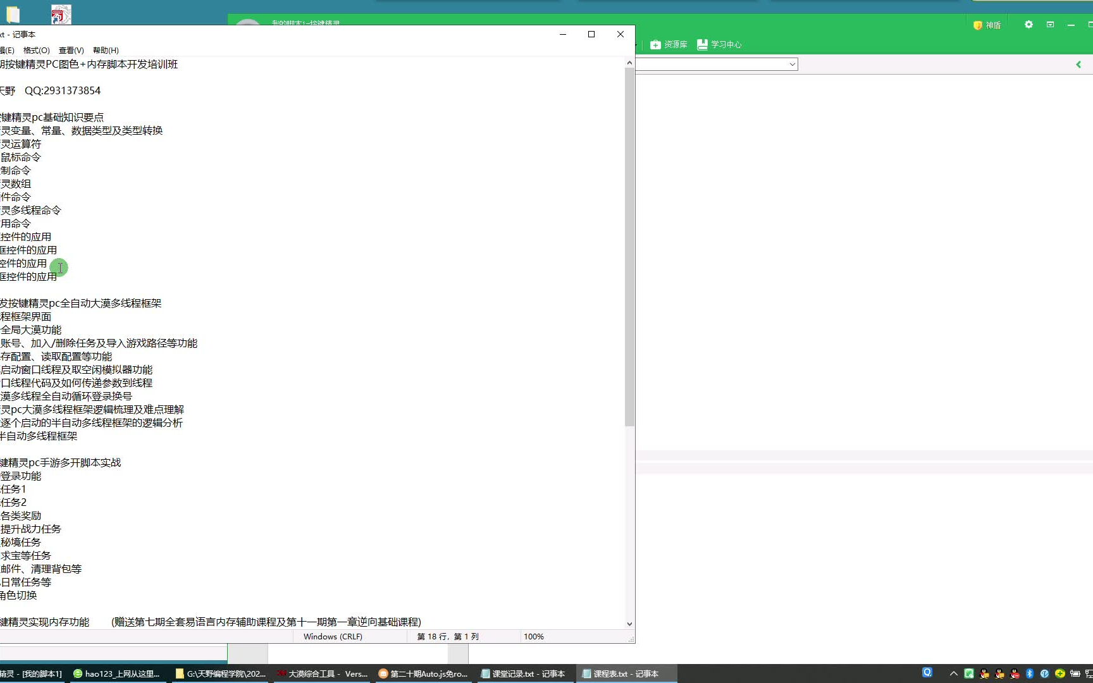This screenshot has width=1093, height=683.
Task: Show hidden system tray icons chevron
Action: [x=953, y=674]
